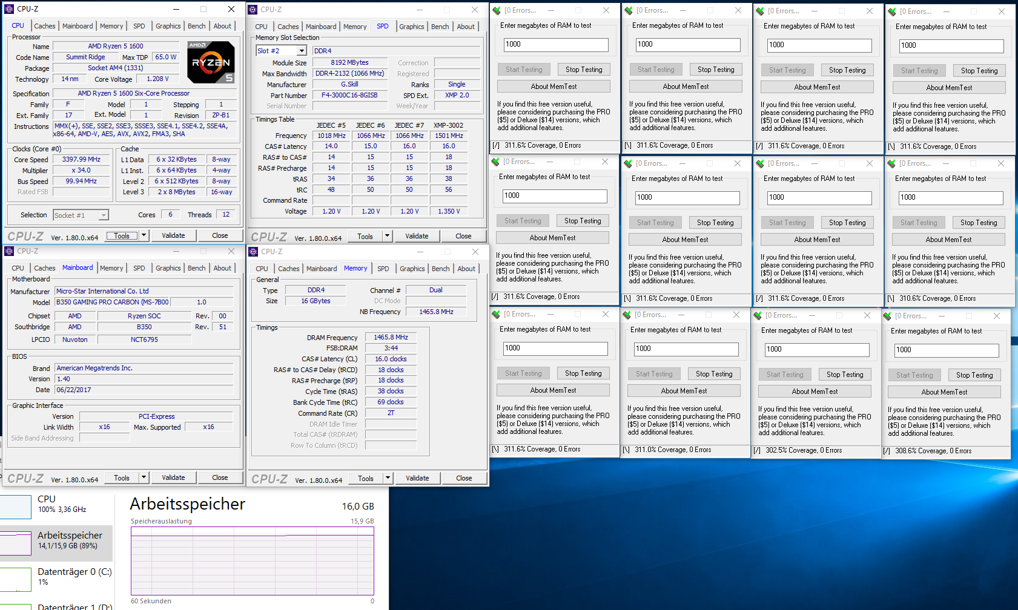This screenshot has height=610, width=1018.
Task: Click Validate in the SPD CPU-Z window
Action: [417, 236]
